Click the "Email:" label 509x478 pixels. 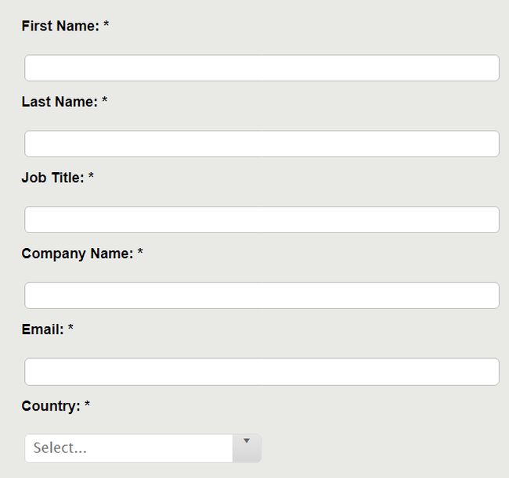point(42,330)
